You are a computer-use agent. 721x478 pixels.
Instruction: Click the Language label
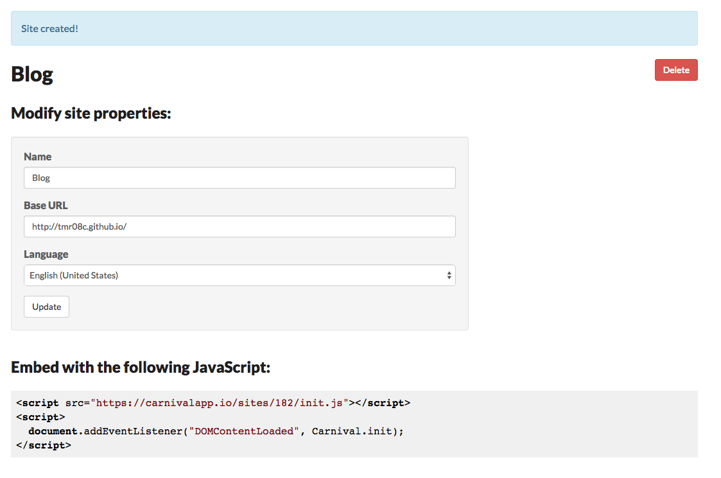tap(46, 254)
